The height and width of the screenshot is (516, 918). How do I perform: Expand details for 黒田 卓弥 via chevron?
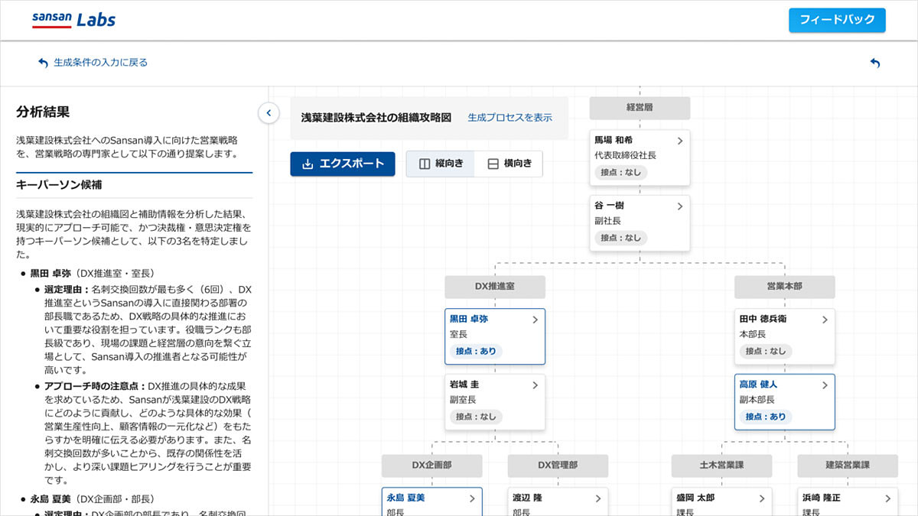(537, 320)
